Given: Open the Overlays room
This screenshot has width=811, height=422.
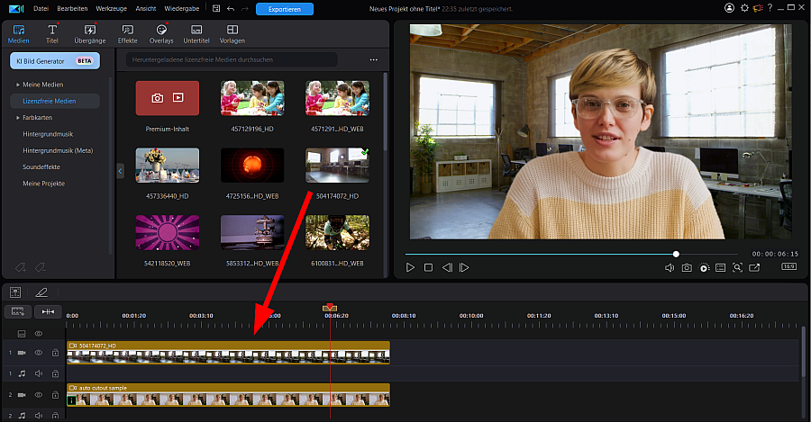Looking at the screenshot, I should (x=161, y=34).
